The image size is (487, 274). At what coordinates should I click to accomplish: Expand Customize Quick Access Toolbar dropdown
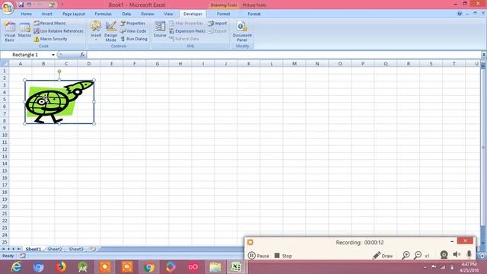point(62,5)
